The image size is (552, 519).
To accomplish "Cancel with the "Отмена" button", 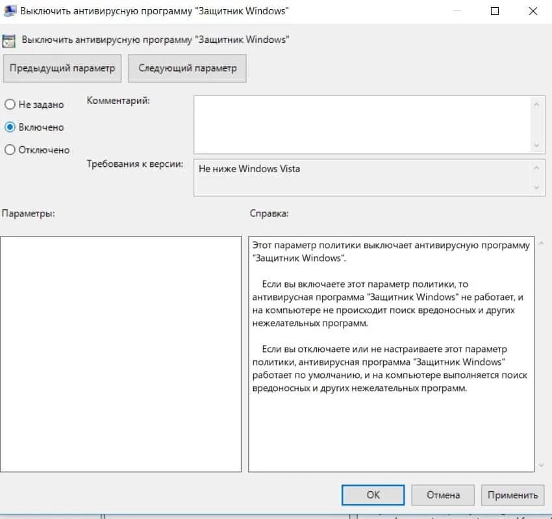I will [443, 495].
